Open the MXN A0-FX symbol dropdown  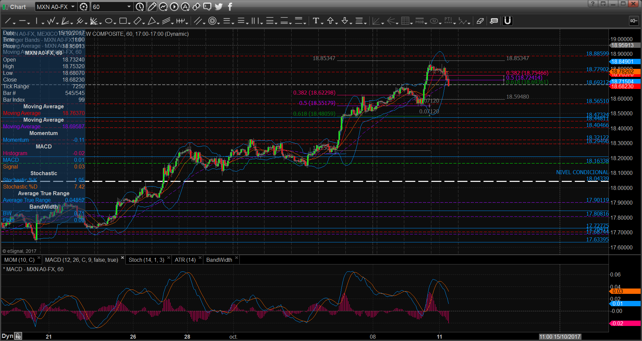click(x=73, y=7)
